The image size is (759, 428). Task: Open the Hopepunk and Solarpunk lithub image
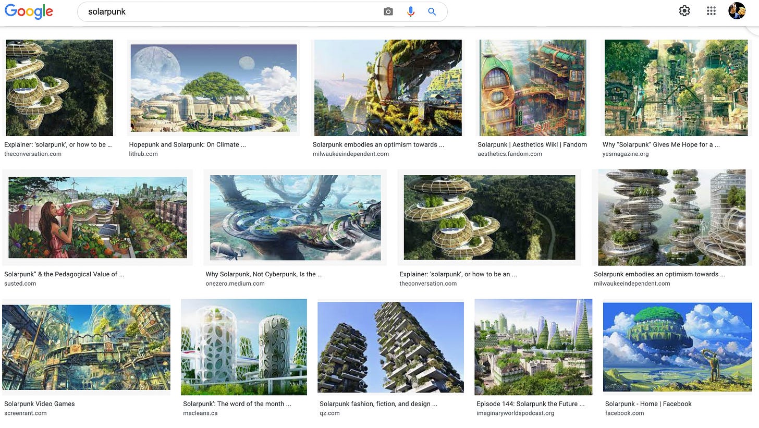(213, 88)
